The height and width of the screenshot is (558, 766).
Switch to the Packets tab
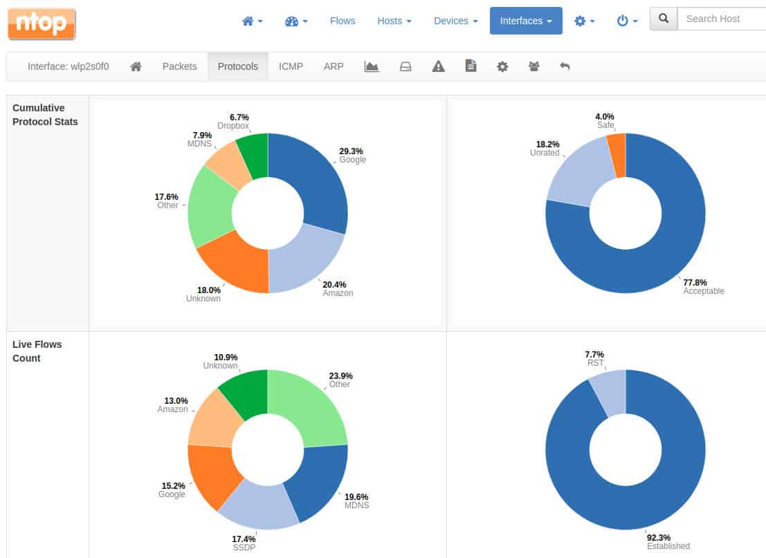[x=179, y=66]
